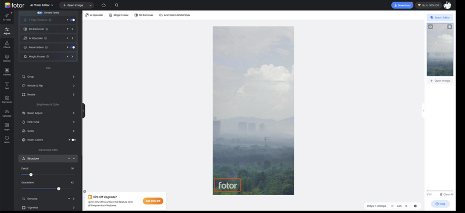Viewport: 465px width, 213px height.
Task: Open the dropdown arrow beside Open Image
Action: pyautogui.click(x=90, y=5)
